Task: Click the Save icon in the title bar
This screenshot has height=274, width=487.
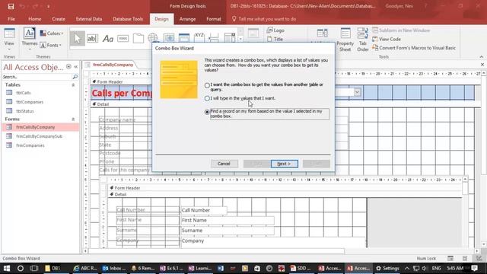Action: pos(11,6)
